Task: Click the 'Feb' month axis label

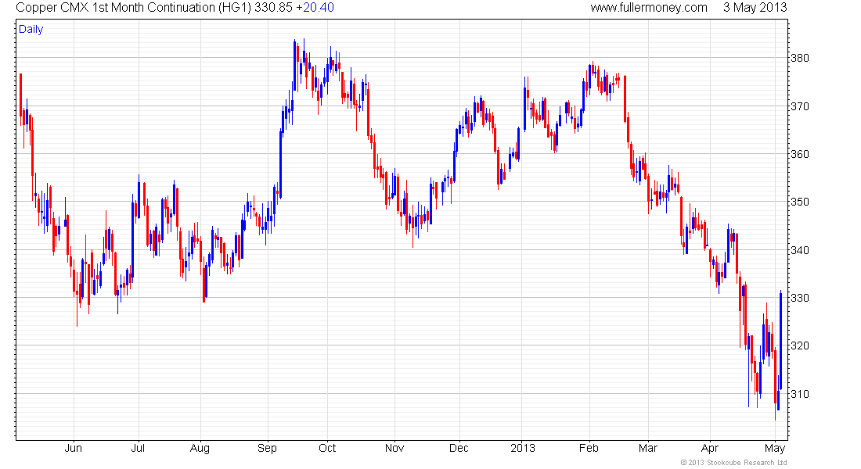Action: pyautogui.click(x=589, y=448)
